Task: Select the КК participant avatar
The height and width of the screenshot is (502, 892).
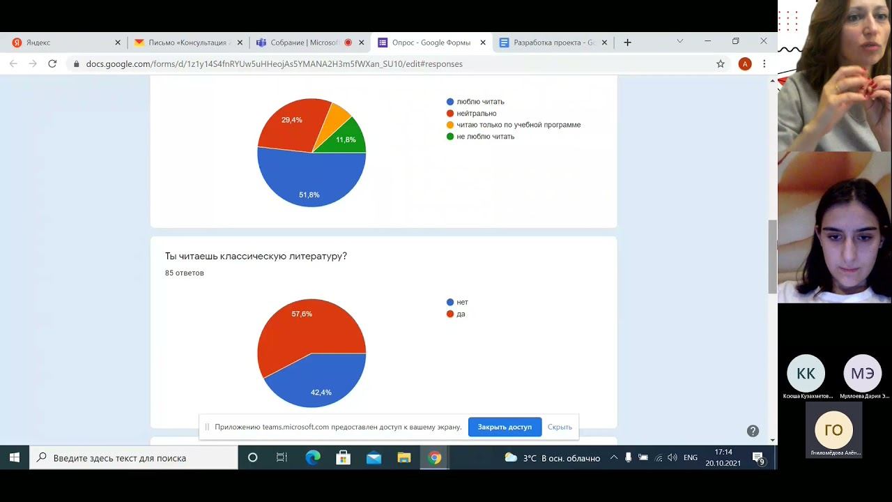Action: 806,374
